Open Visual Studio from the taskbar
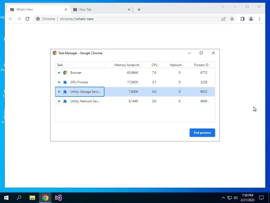The width and height of the screenshot is (270, 203). 58,198
